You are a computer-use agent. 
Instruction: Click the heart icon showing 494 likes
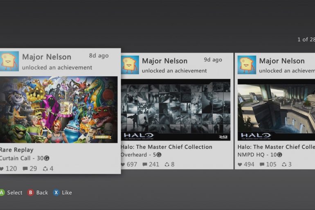[240, 165]
